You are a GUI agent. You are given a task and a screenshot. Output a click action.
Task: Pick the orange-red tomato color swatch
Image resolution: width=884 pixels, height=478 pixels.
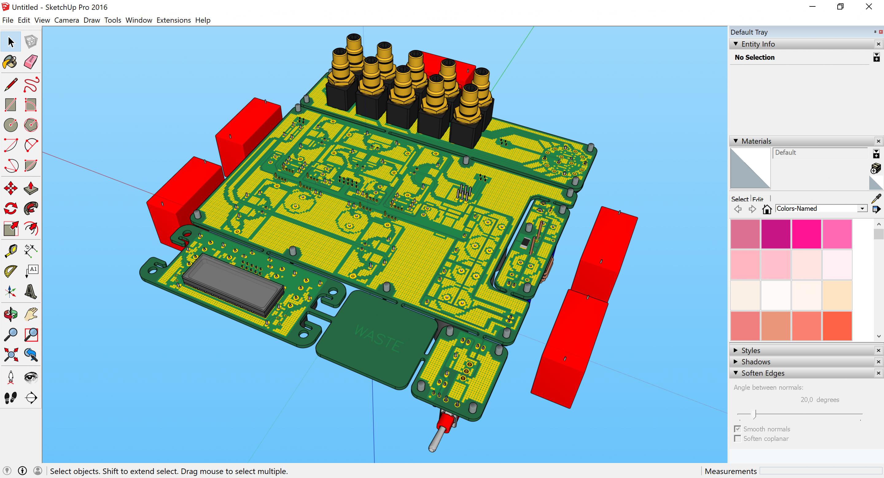[837, 326]
